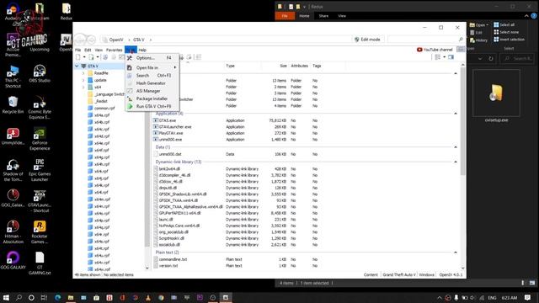
Task: Click the Explorer refresh icon
Action: click(490, 59)
